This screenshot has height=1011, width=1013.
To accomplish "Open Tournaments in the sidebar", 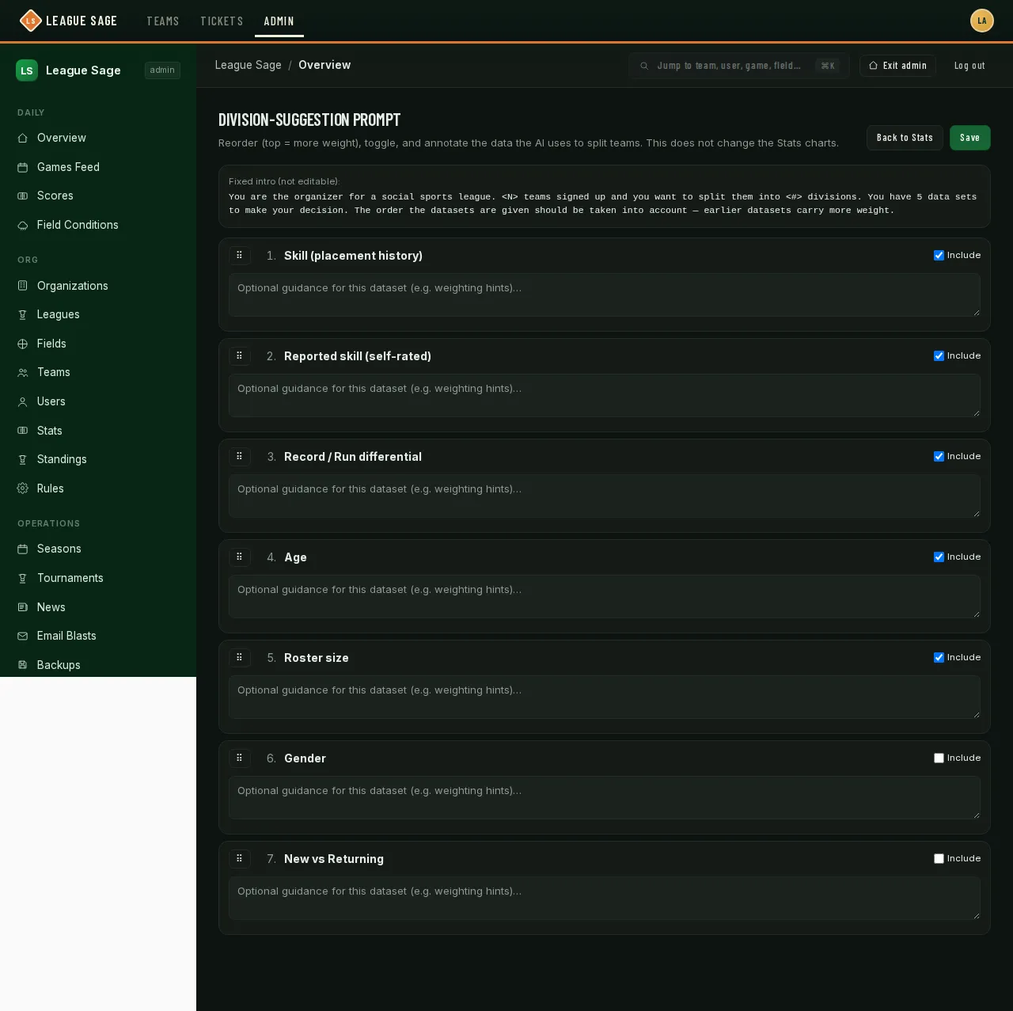I will coord(98,578).
